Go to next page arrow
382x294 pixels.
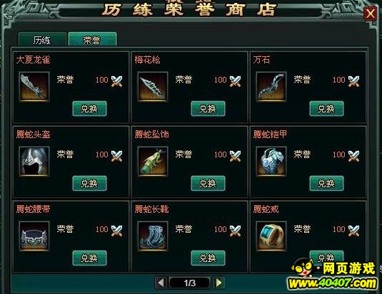coord(218,283)
